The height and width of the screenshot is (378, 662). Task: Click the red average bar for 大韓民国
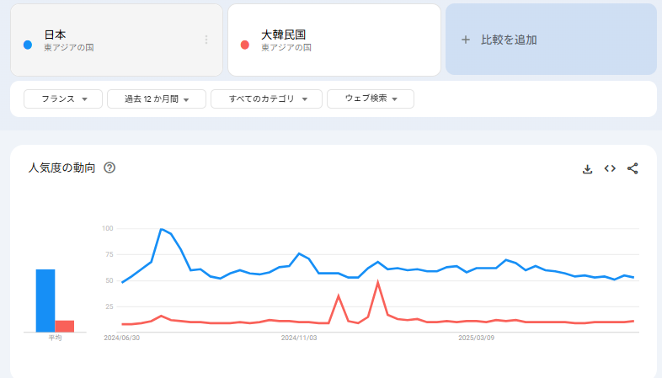coord(65,326)
